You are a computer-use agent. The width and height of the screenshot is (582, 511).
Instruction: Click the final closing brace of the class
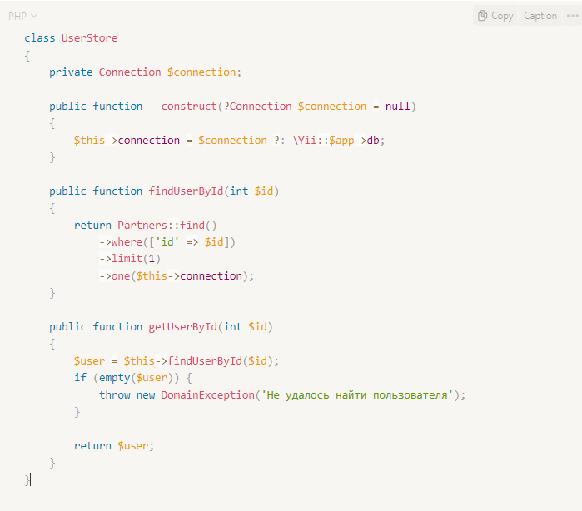tap(27, 480)
